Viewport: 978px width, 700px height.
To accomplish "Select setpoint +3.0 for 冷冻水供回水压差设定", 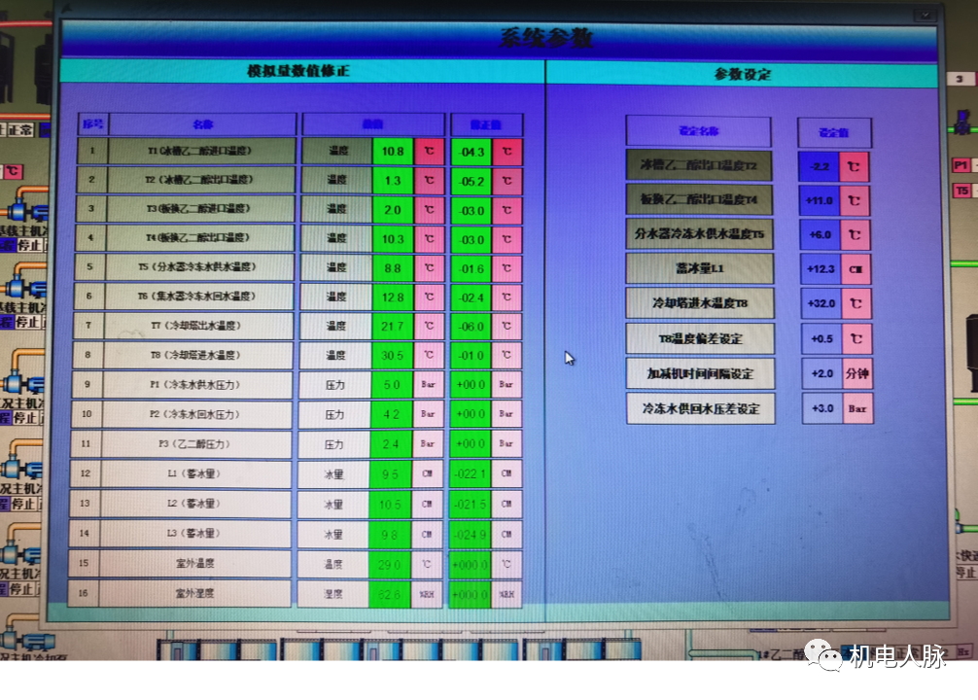I will click(823, 408).
